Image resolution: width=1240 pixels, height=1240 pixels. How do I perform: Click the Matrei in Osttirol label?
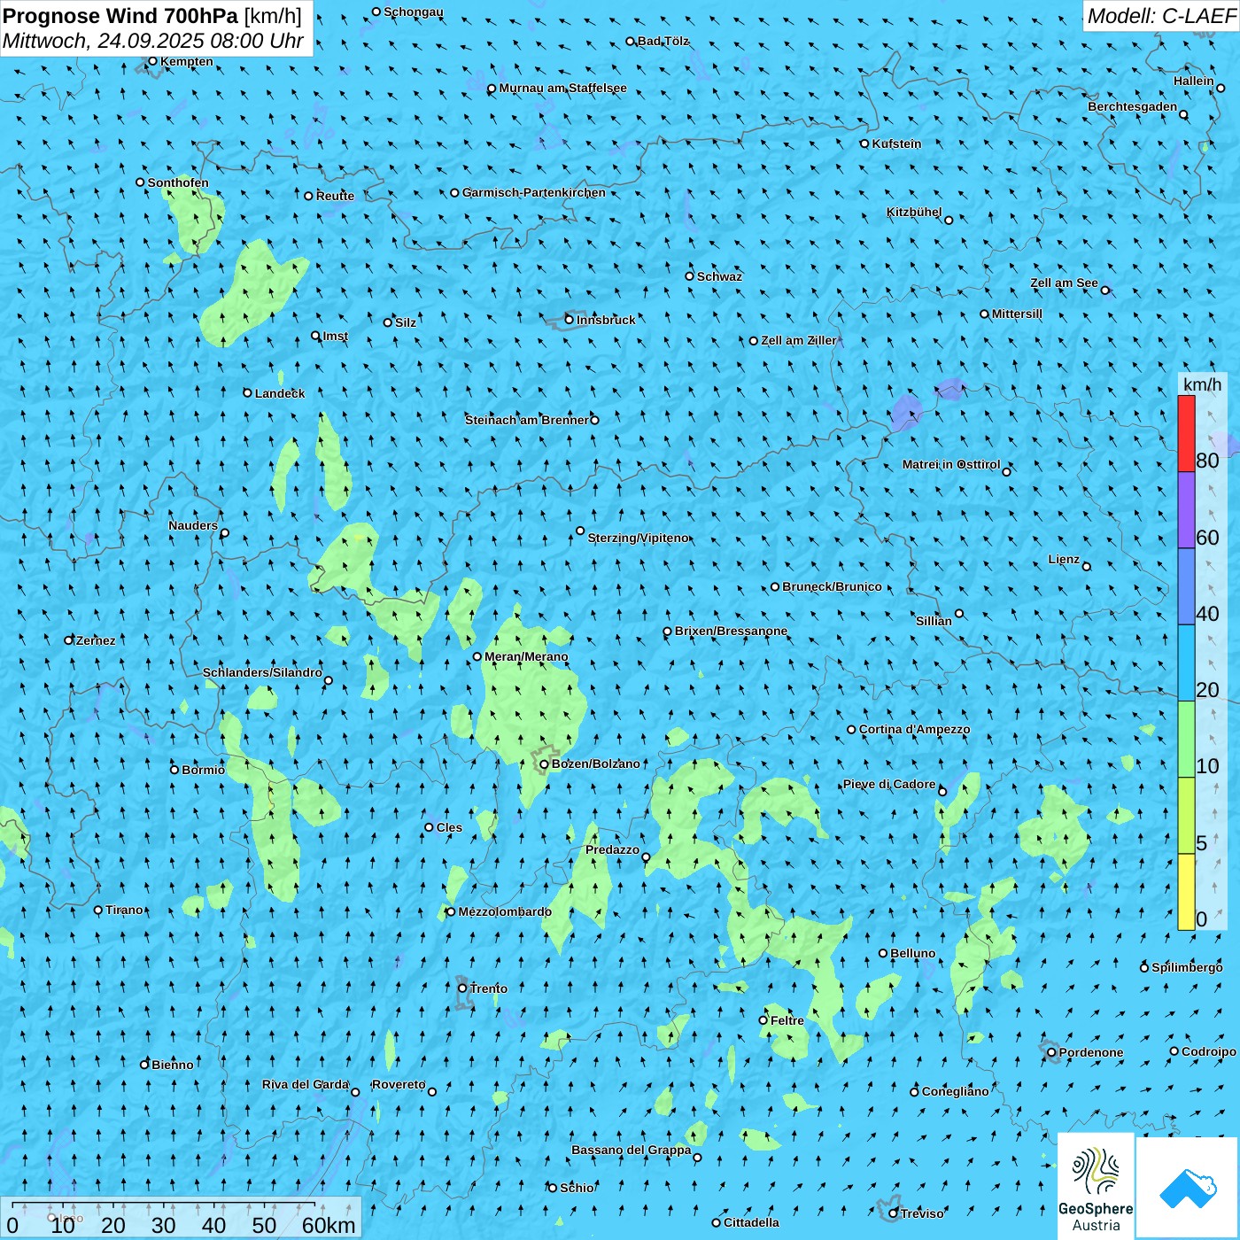[951, 464]
